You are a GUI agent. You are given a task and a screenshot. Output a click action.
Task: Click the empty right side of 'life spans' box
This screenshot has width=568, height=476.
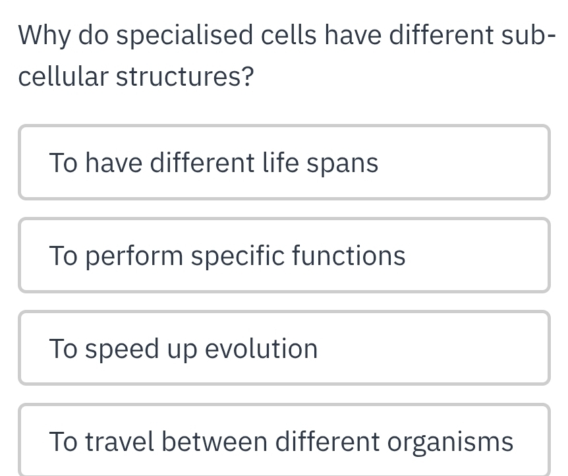(x=464, y=162)
